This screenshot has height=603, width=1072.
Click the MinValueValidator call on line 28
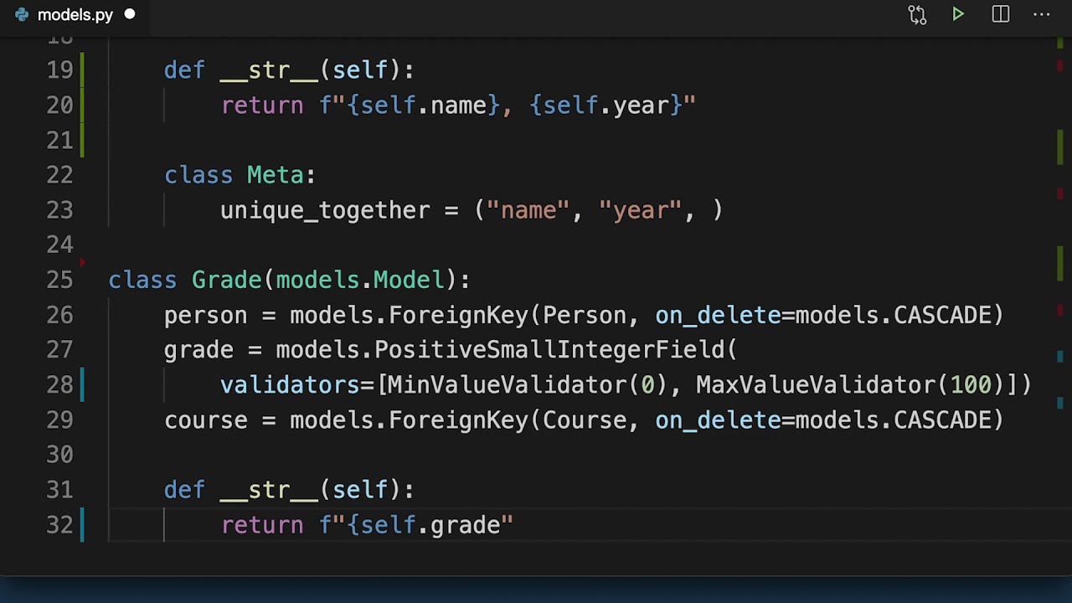[506, 385]
